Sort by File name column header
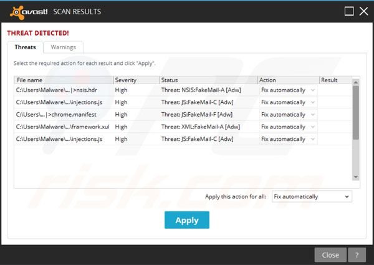This screenshot has width=374, height=265. (x=64, y=80)
